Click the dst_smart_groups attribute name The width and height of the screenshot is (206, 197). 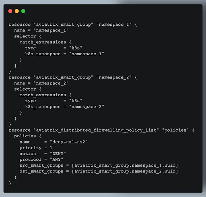[41, 171]
